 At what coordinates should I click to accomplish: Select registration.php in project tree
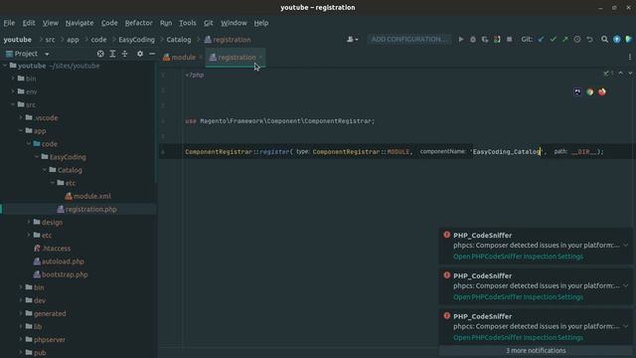pyautogui.click(x=90, y=210)
